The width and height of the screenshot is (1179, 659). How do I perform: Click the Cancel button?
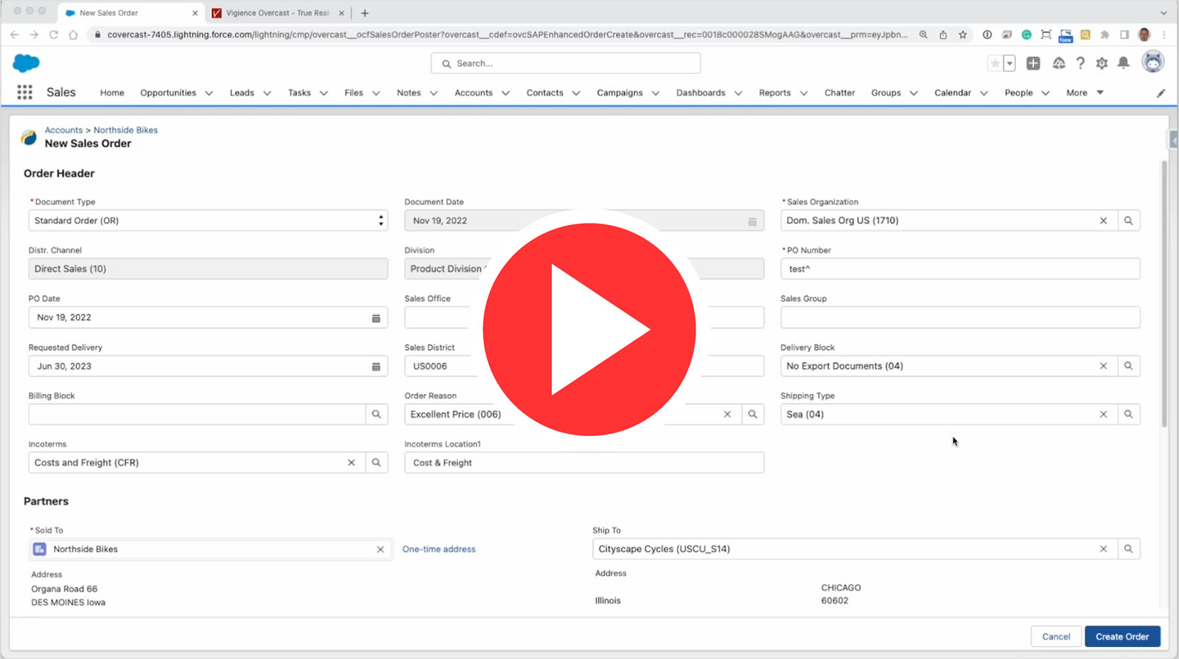pyautogui.click(x=1056, y=637)
